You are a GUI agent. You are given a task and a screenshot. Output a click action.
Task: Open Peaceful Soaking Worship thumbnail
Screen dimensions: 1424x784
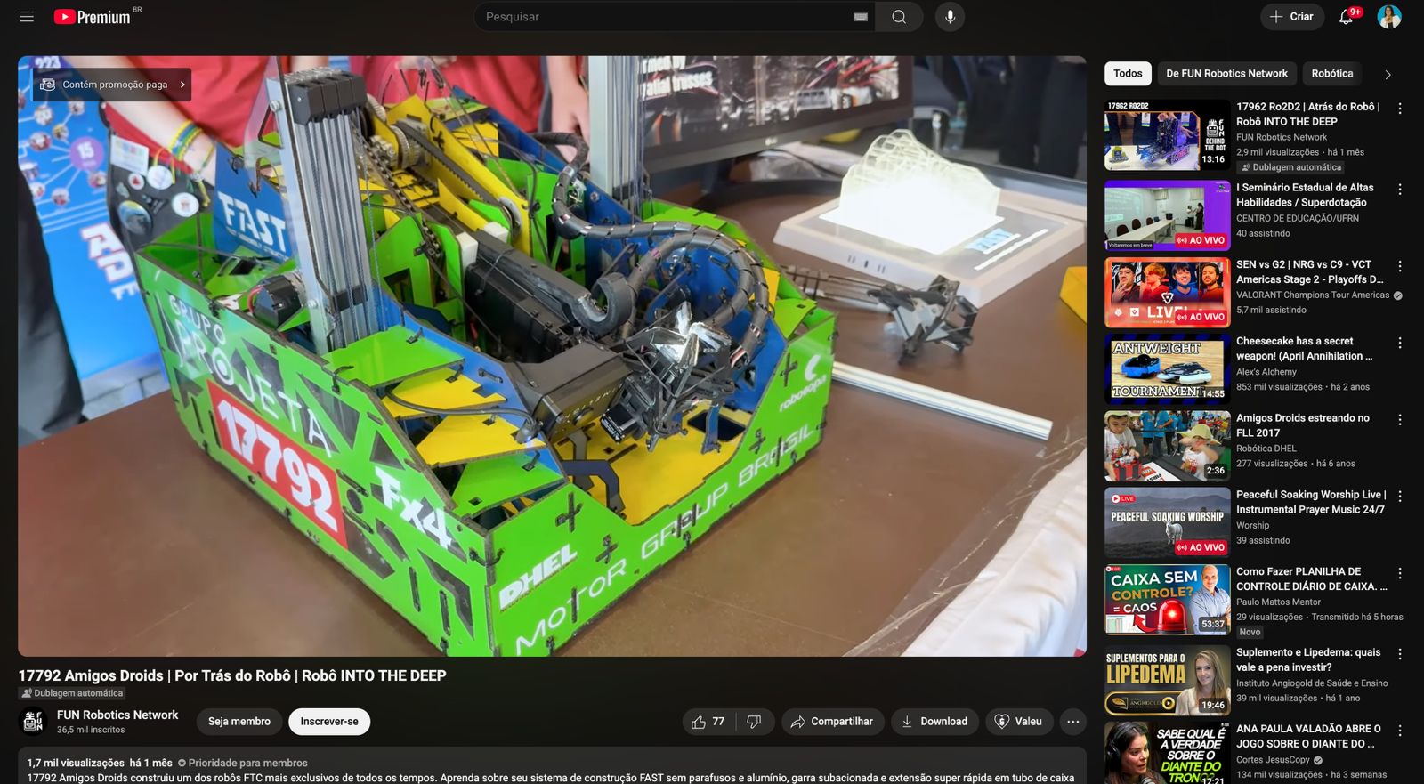(x=1167, y=522)
